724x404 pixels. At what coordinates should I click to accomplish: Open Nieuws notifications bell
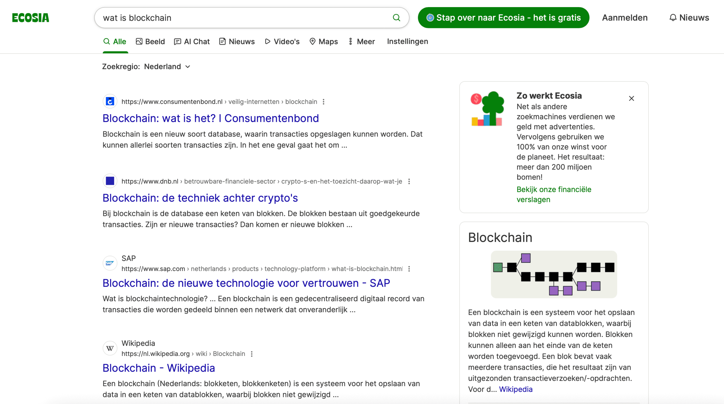tap(689, 18)
